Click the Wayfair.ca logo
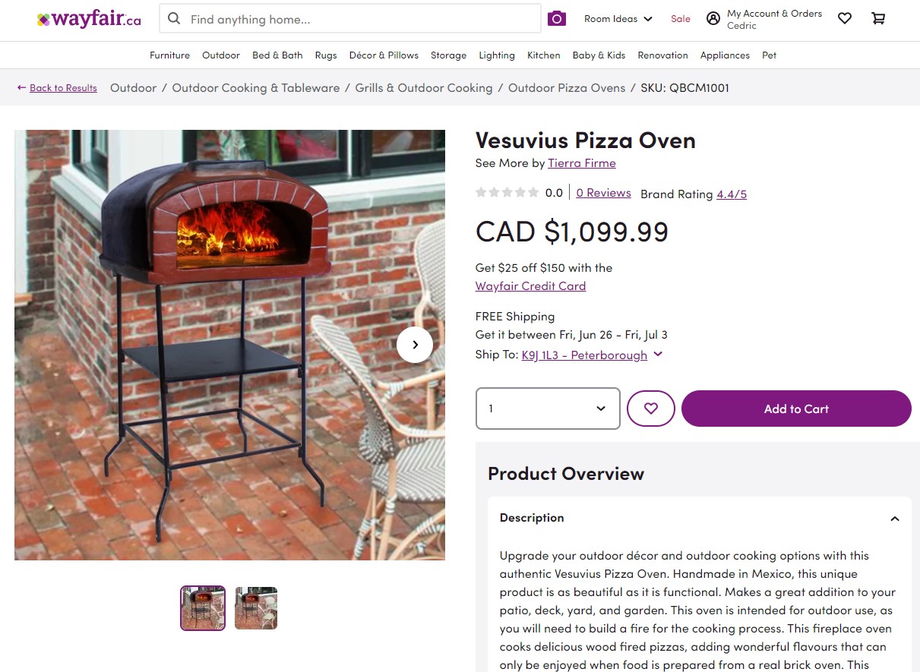The height and width of the screenshot is (672, 920). coord(89,20)
